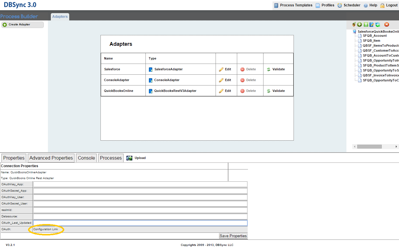Click the tree scrollbar right arrow
Screen dimensions: 399x250
tap(396, 146)
